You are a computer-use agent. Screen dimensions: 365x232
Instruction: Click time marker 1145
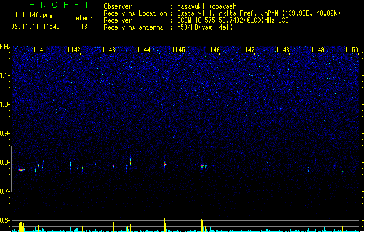tap(178, 50)
